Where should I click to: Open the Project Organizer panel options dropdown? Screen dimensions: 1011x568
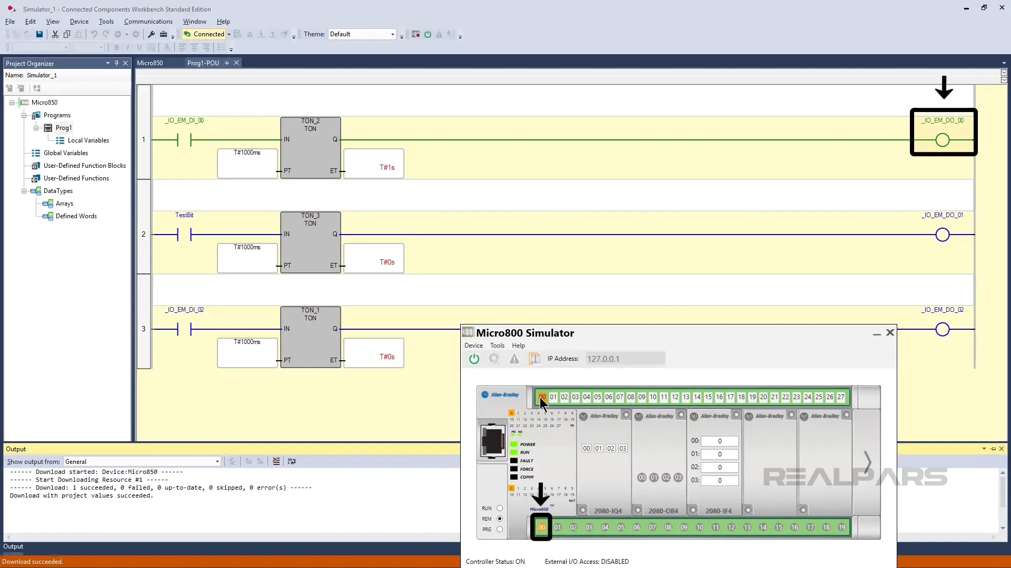pyautogui.click(x=107, y=63)
